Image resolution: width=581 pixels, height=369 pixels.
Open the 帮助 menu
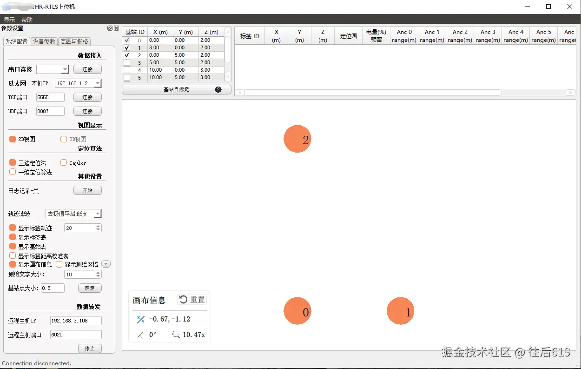[x=27, y=20]
